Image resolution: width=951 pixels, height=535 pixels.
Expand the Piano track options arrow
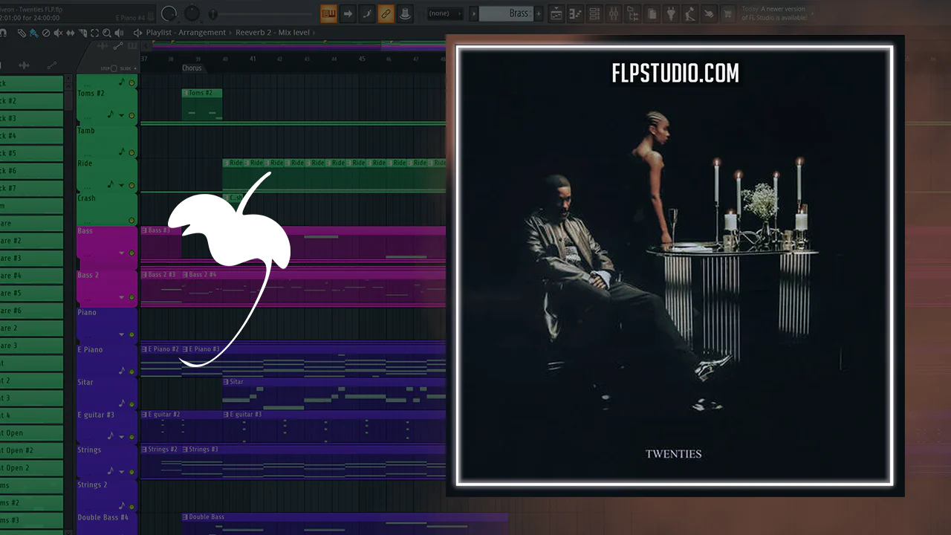(122, 336)
